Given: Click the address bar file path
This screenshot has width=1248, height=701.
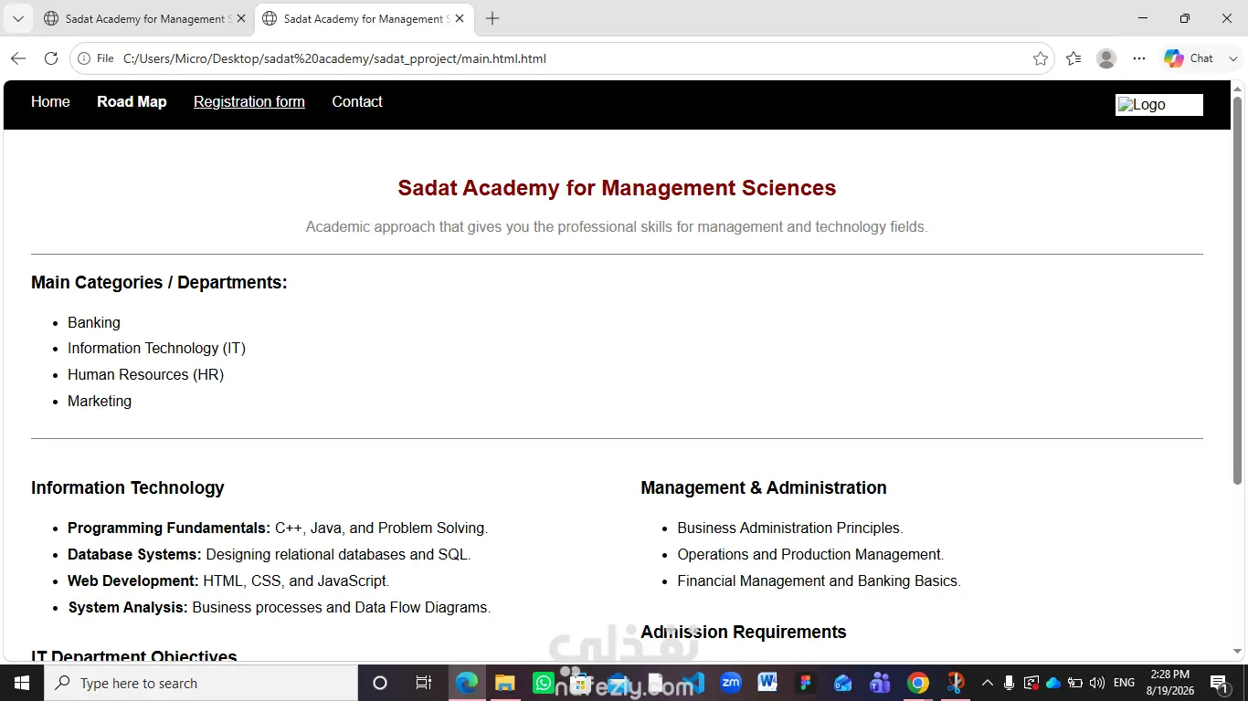Looking at the screenshot, I should (x=334, y=58).
